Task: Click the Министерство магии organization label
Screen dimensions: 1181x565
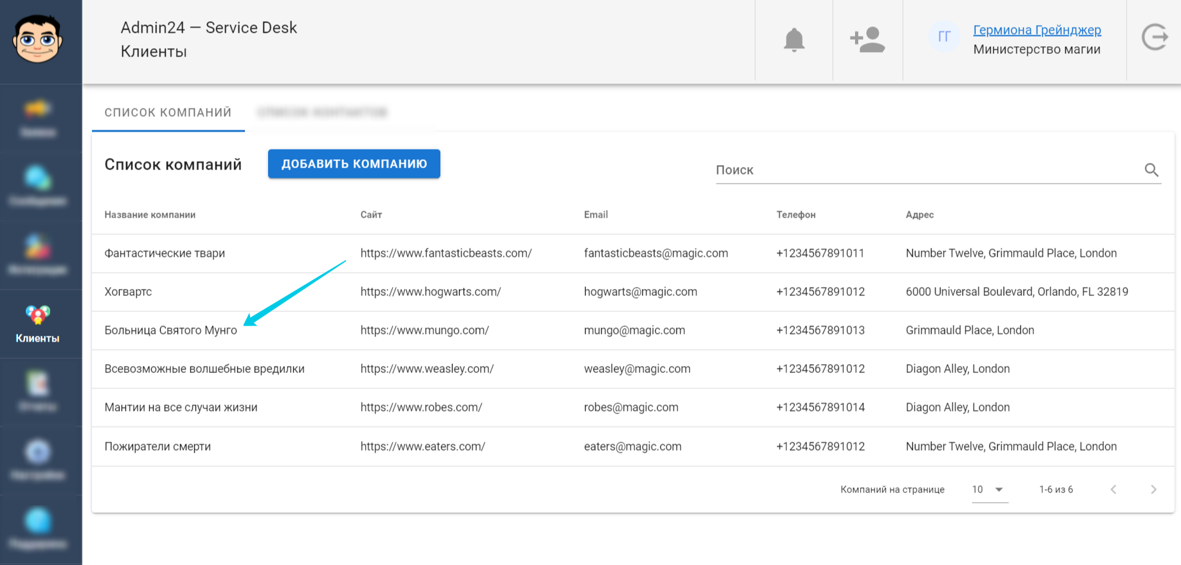Action: click(1037, 49)
